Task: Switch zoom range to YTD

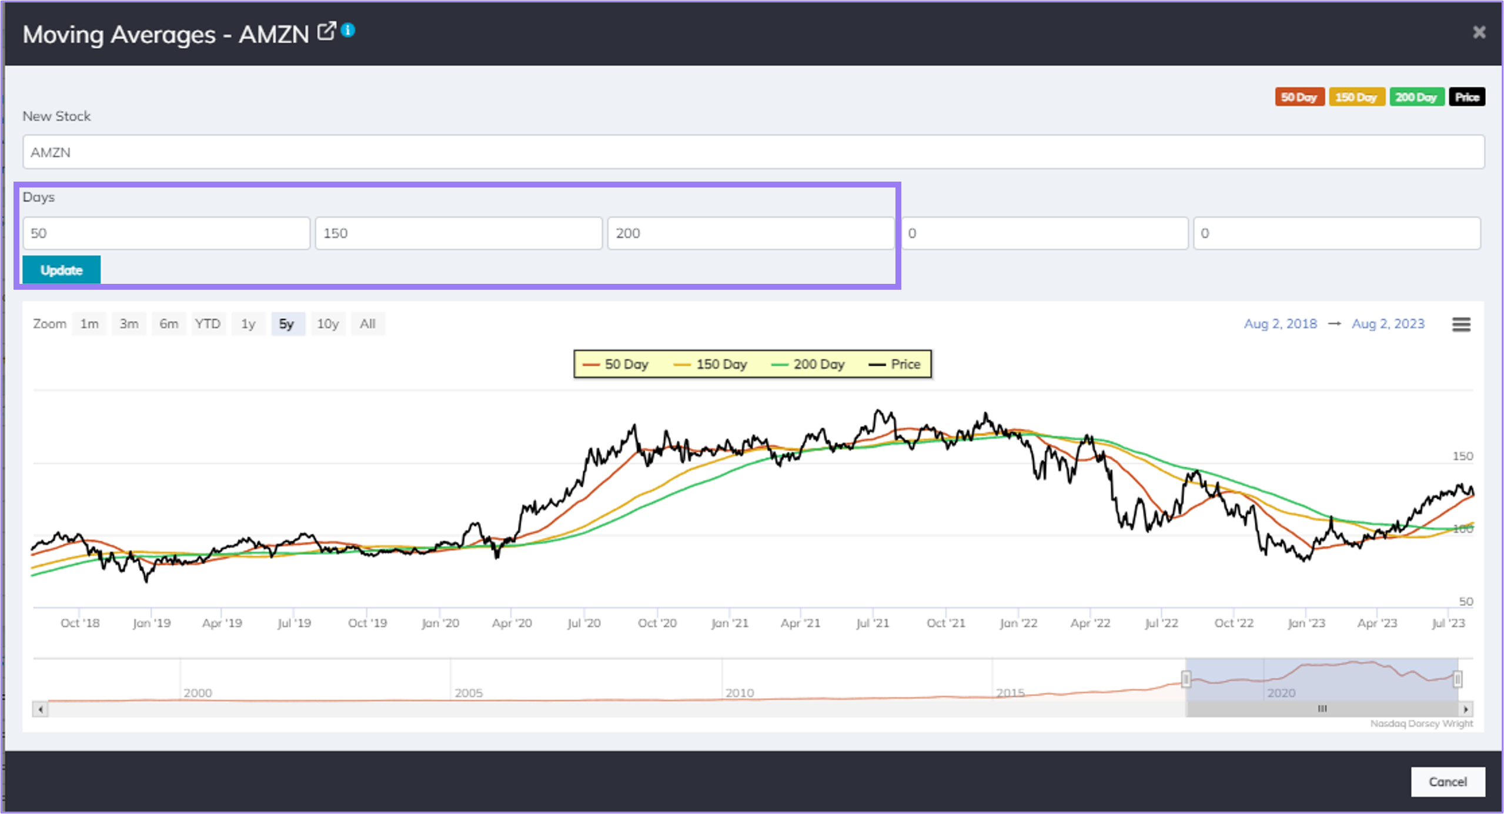Action: point(208,323)
